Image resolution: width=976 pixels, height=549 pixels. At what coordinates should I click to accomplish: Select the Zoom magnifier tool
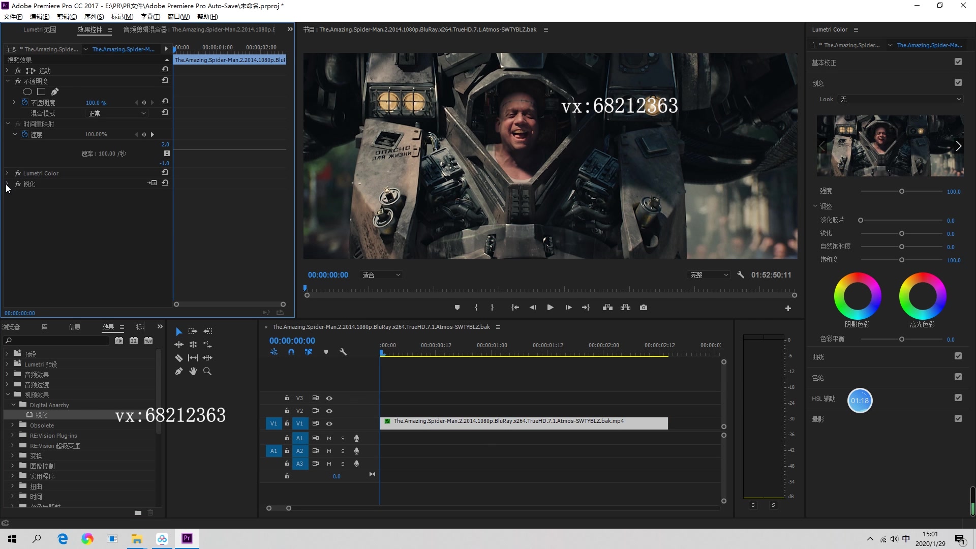click(x=207, y=372)
